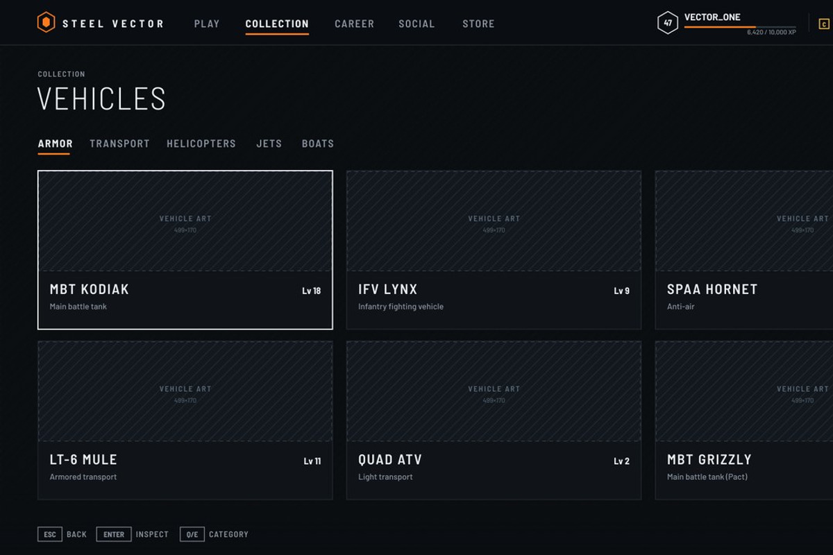833x555 pixels.
Task: Open the Play menu
Action: point(207,24)
